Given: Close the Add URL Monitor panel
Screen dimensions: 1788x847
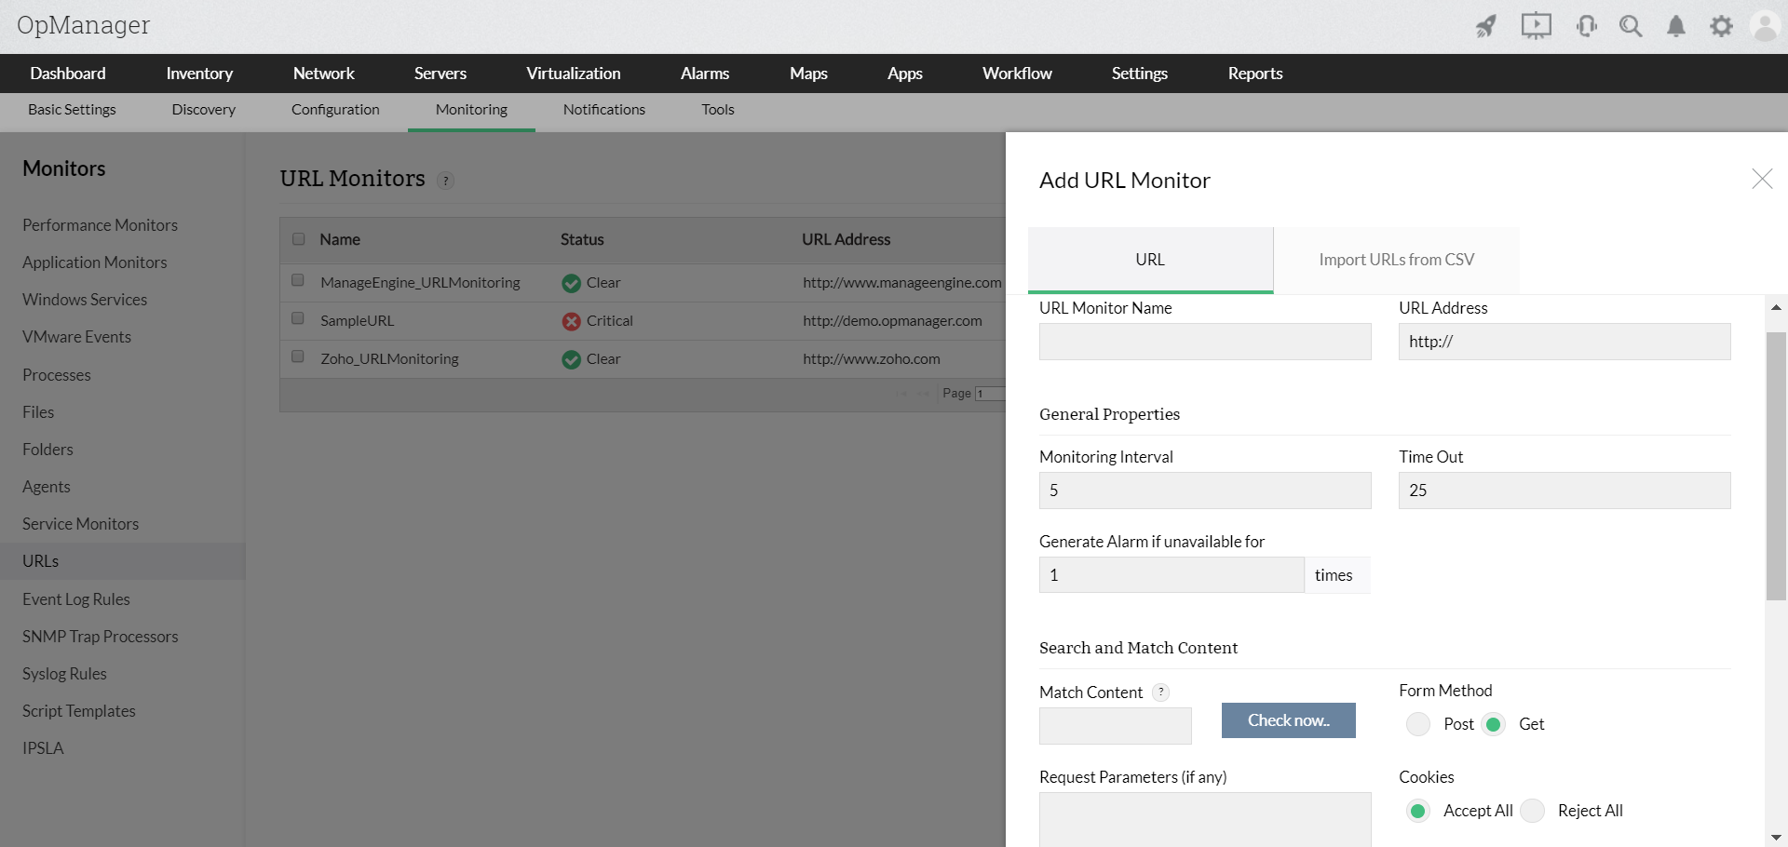Looking at the screenshot, I should (1762, 179).
